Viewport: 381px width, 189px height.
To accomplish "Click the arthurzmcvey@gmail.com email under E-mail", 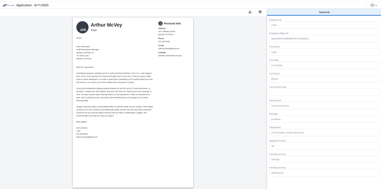I will point(169,49).
